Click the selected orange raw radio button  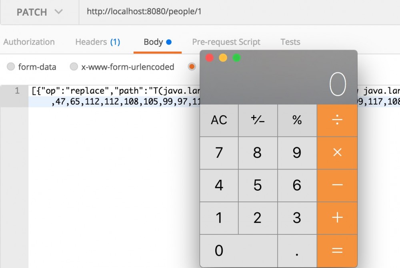point(192,67)
